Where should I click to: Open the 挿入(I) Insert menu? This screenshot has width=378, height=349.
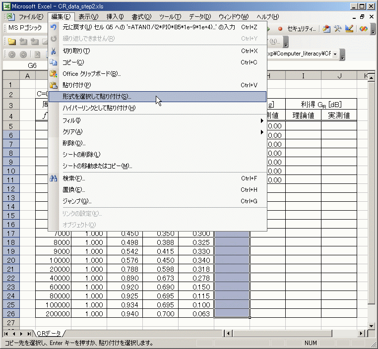coord(115,17)
